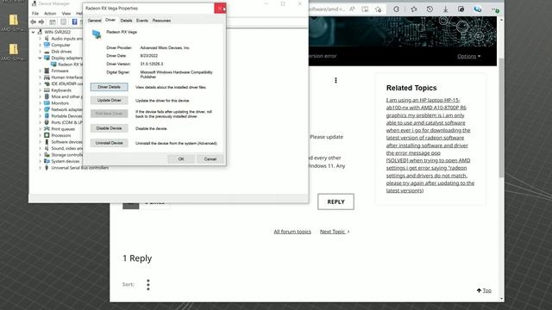Image resolution: width=552 pixels, height=310 pixels.
Task: Open Edge settings and more menu
Action: coord(495,9)
